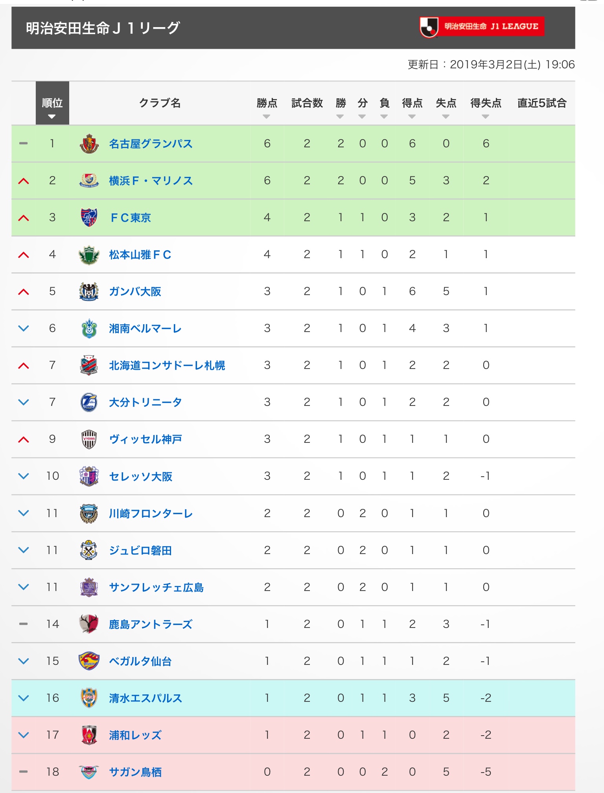This screenshot has height=793, width=604.
Task: Open 北海道コンサドーレ札幌 team page
Action: (x=167, y=365)
